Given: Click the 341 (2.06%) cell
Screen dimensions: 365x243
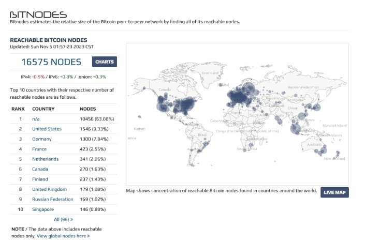Looking at the screenshot, I should pos(93,159).
